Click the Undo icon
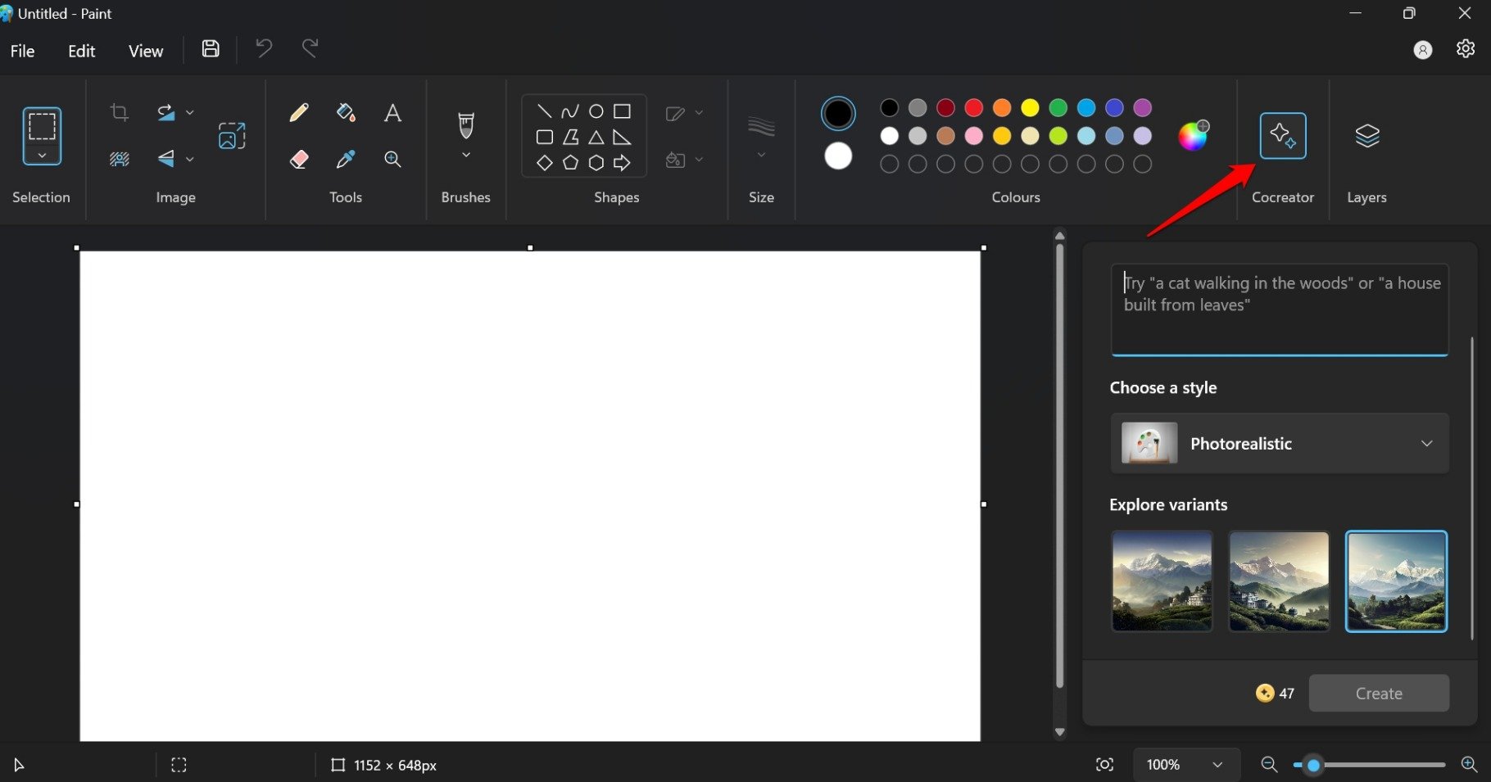This screenshot has height=782, width=1491. pyautogui.click(x=263, y=48)
